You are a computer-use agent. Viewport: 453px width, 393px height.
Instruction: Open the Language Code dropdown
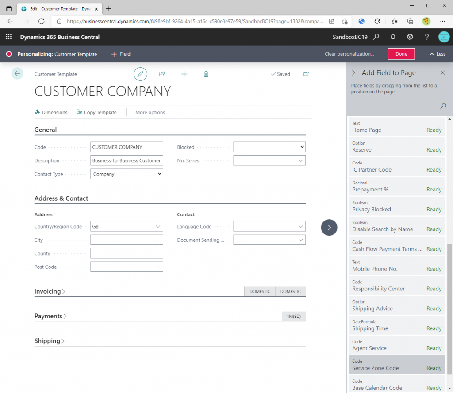tap(301, 226)
